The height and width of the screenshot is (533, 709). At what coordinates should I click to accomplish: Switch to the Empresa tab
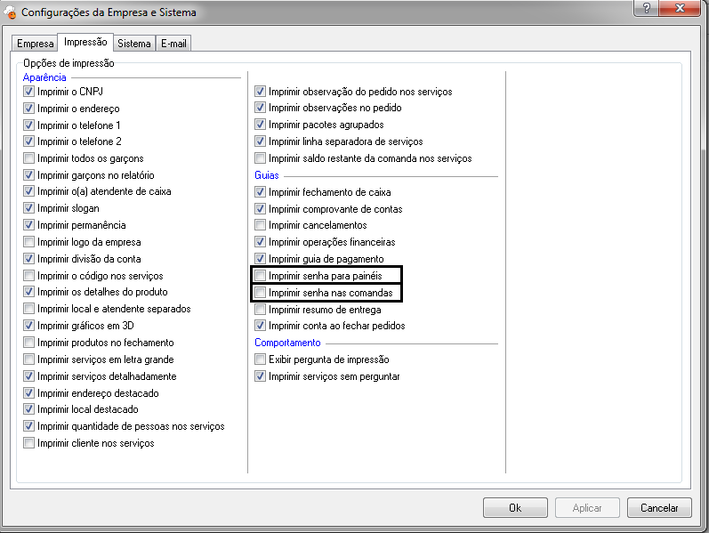[35, 44]
